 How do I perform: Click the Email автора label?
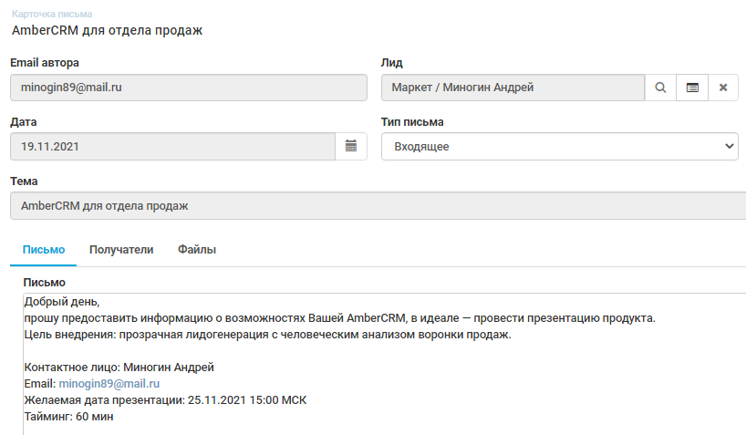(45, 63)
